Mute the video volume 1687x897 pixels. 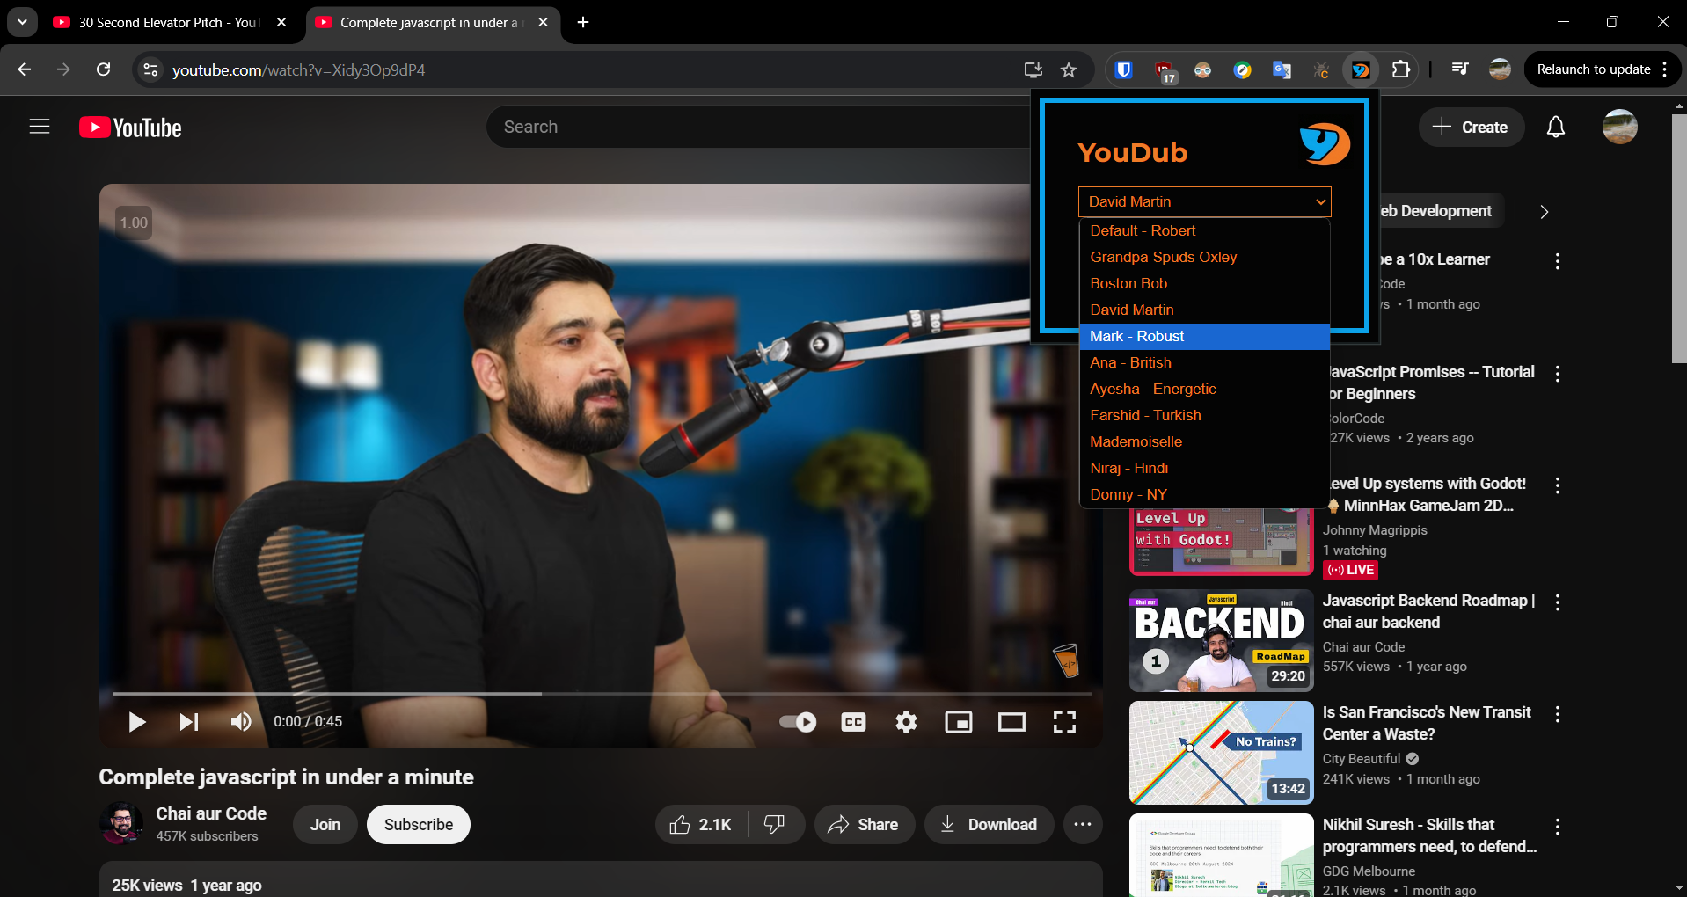coord(240,722)
